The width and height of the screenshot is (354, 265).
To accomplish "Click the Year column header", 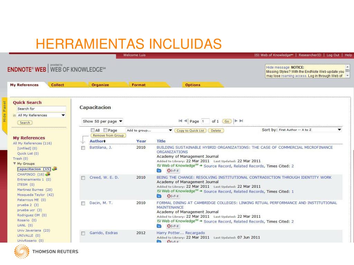I will coord(141,141).
